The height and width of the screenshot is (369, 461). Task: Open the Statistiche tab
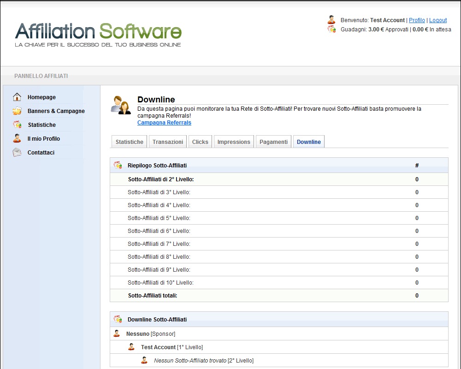129,142
